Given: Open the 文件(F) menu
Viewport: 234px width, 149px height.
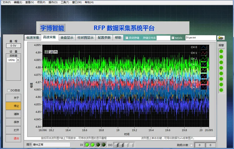Looking at the screenshot, I should pos(7,2).
